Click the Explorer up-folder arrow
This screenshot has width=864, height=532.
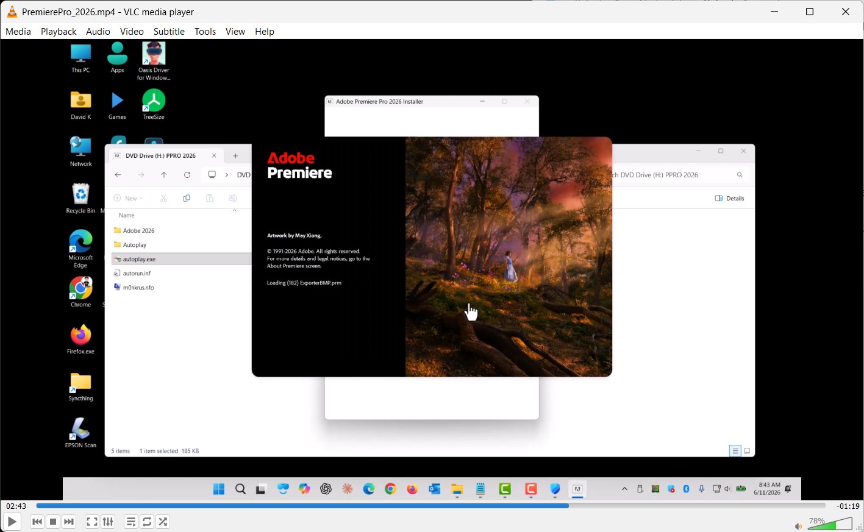click(164, 175)
